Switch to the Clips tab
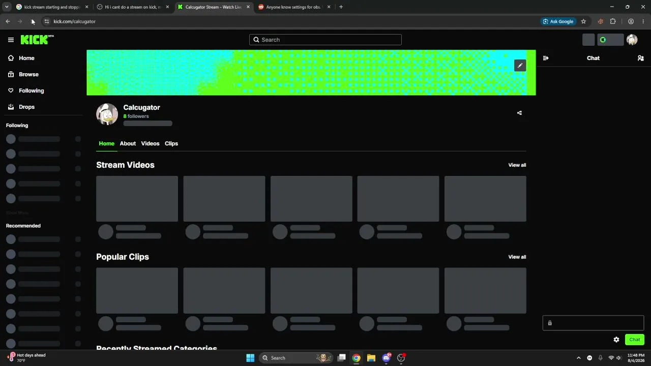Screen dimensions: 651x366 coord(171,143)
